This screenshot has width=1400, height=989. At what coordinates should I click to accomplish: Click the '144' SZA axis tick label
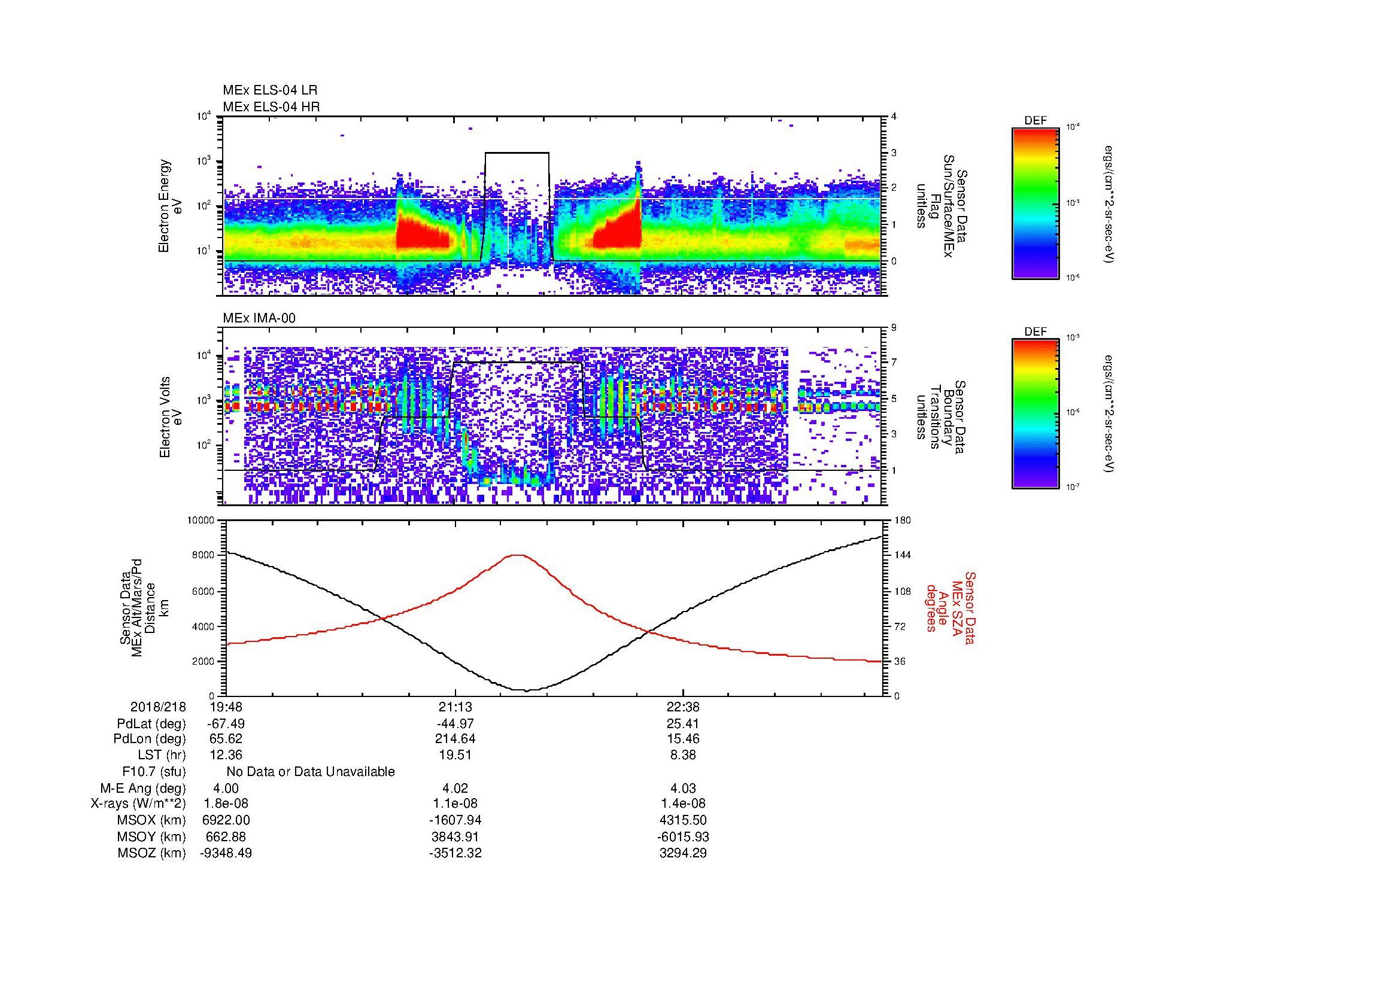click(x=902, y=555)
